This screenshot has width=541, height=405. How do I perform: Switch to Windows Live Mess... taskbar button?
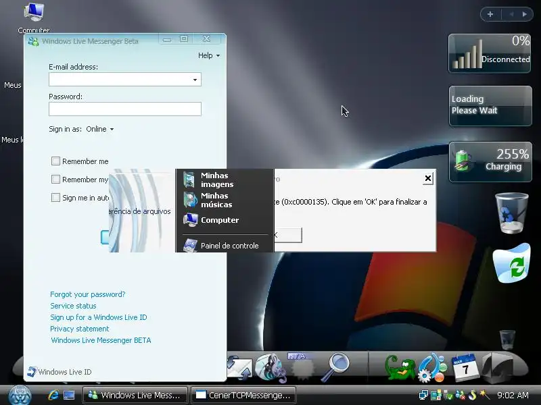pyautogui.click(x=135, y=395)
